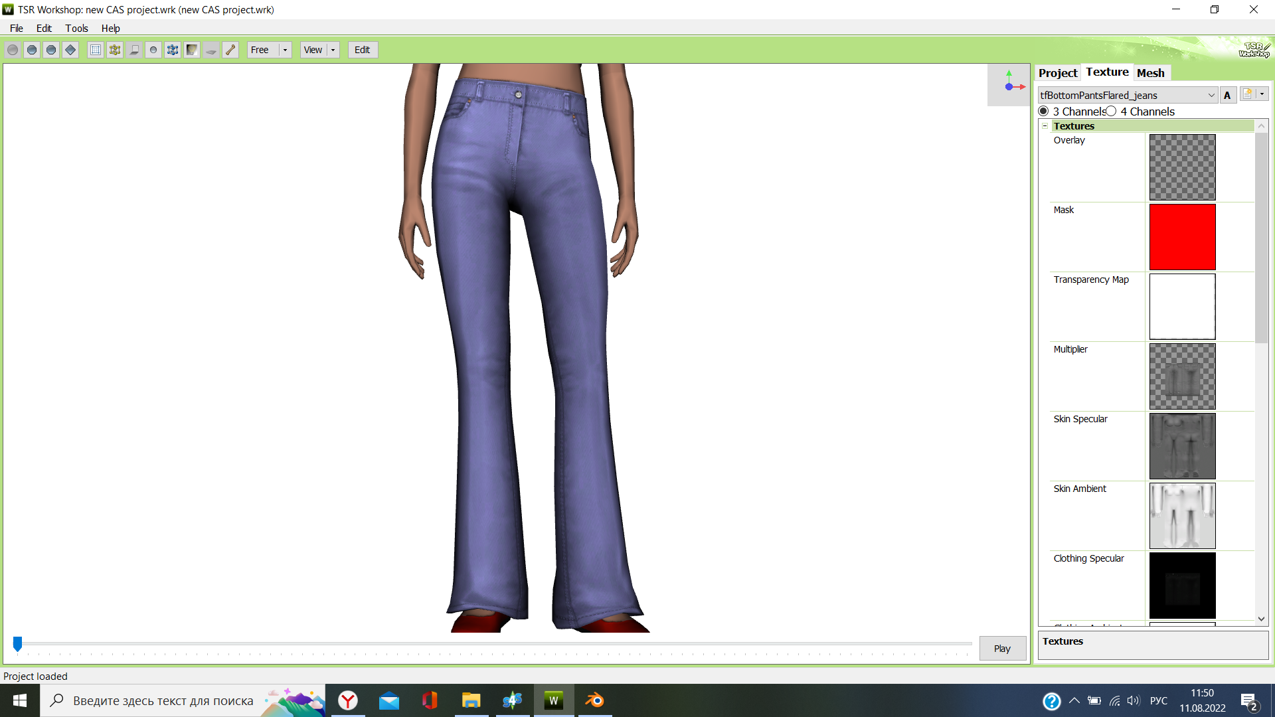The width and height of the screenshot is (1275, 717).
Task: Open the Tools menu
Action: [x=76, y=28]
